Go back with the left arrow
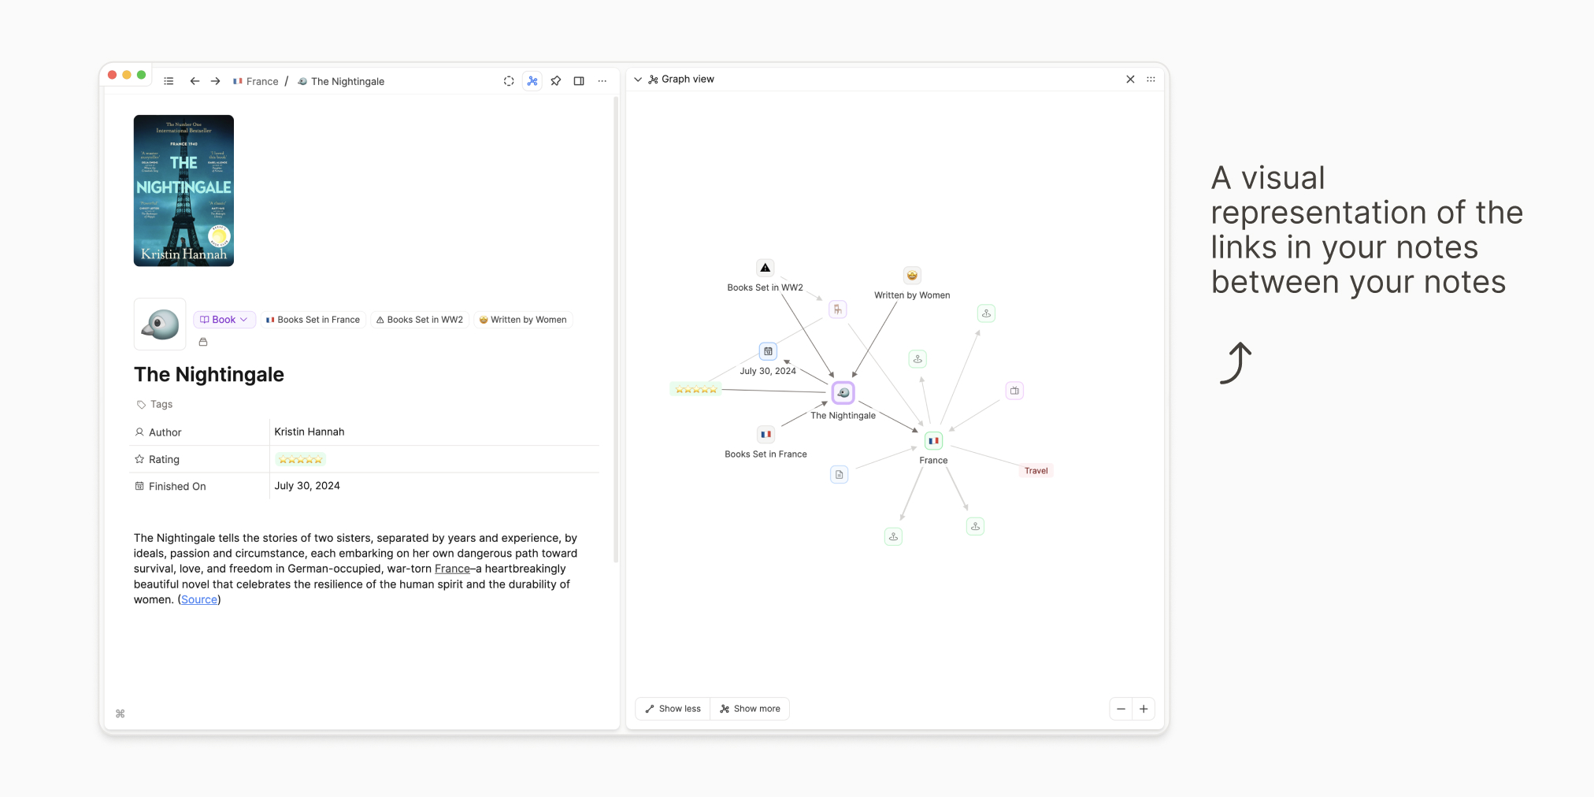Screen dimensions: 1594x797 [195, 81]
